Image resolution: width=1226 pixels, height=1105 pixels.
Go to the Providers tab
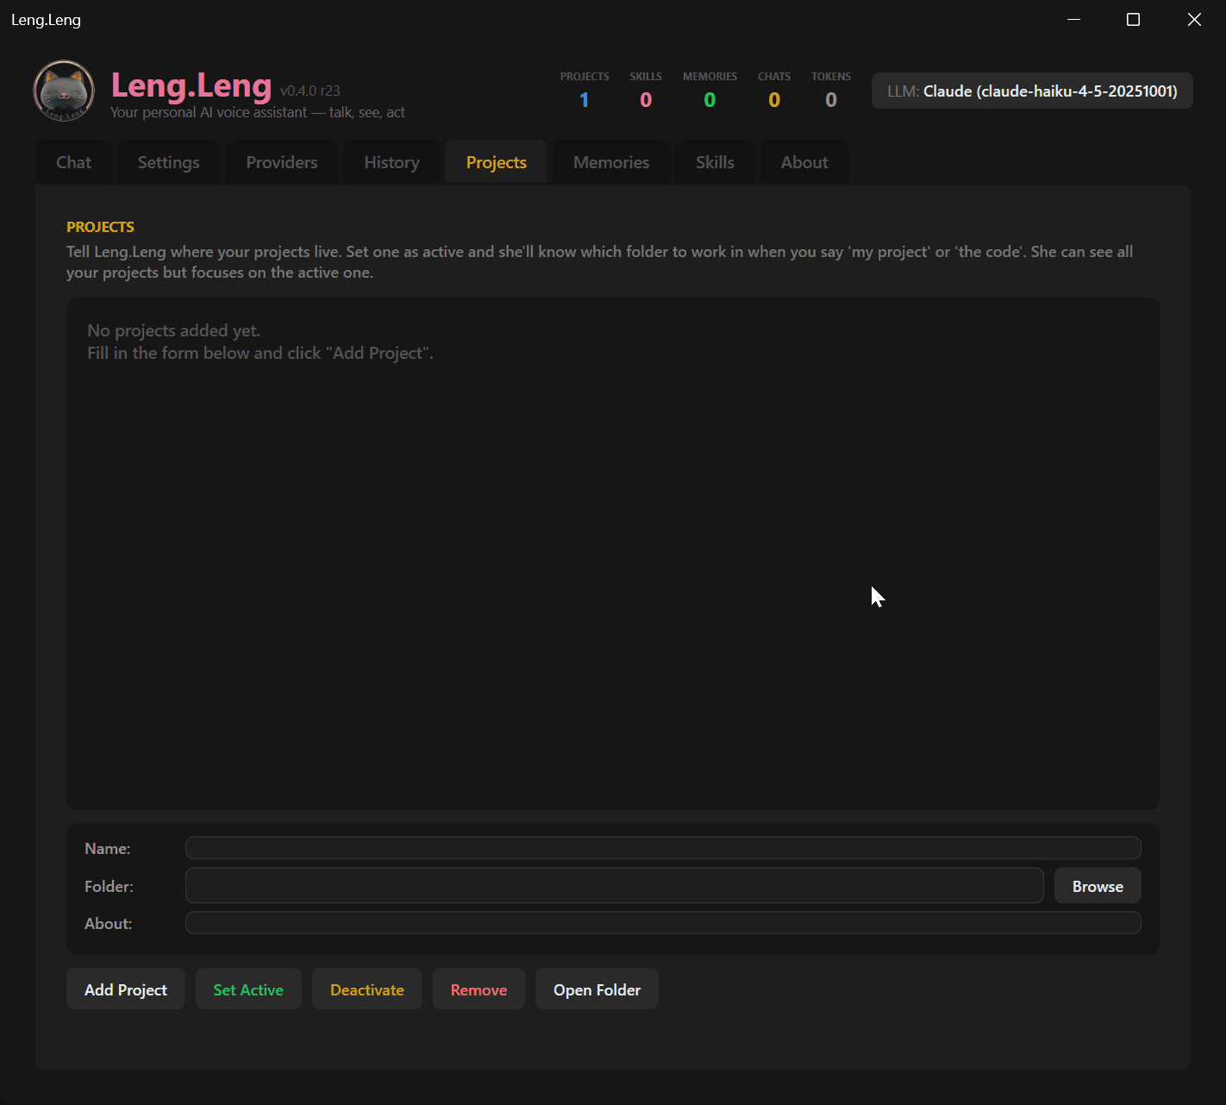point(281,162)
